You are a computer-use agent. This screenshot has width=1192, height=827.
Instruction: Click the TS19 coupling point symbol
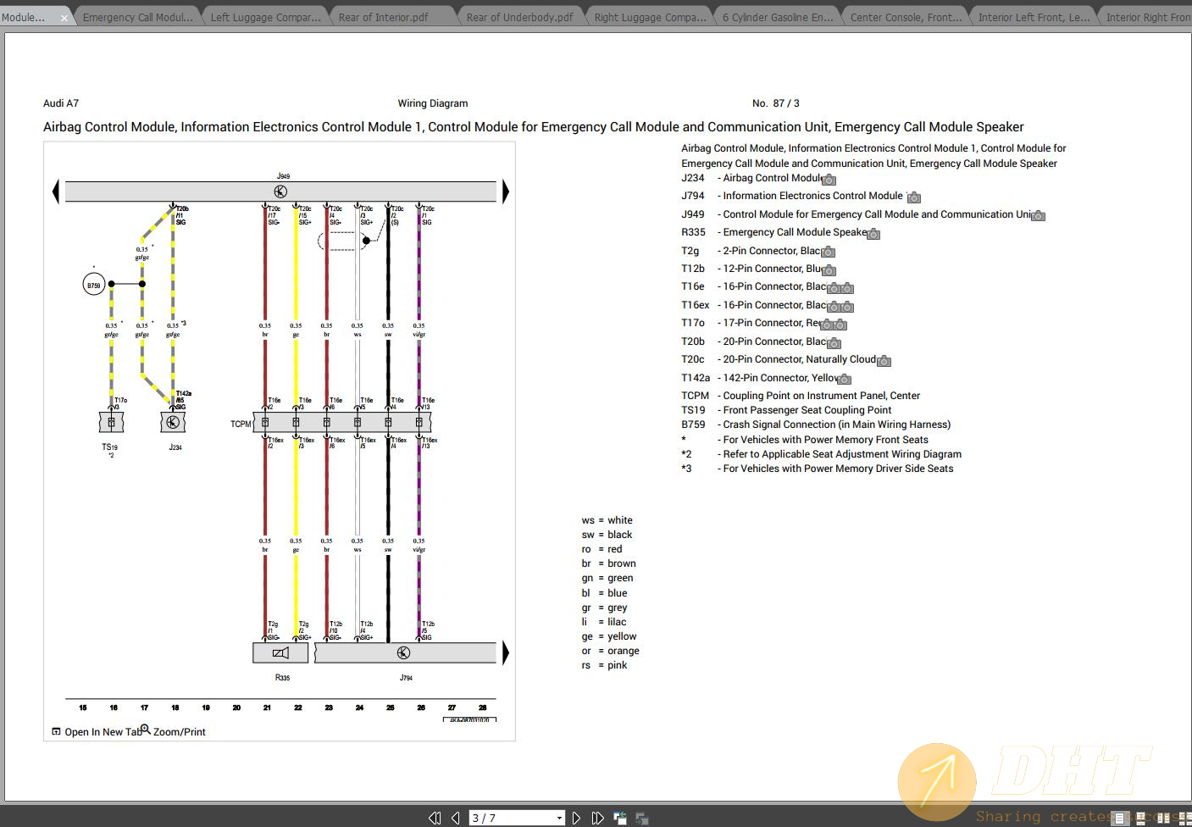(111, 422)
